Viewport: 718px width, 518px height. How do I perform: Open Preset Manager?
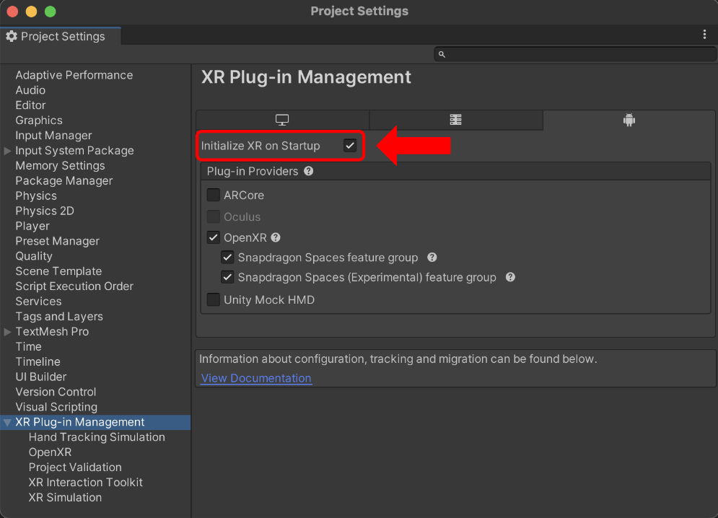coord(57,242)
